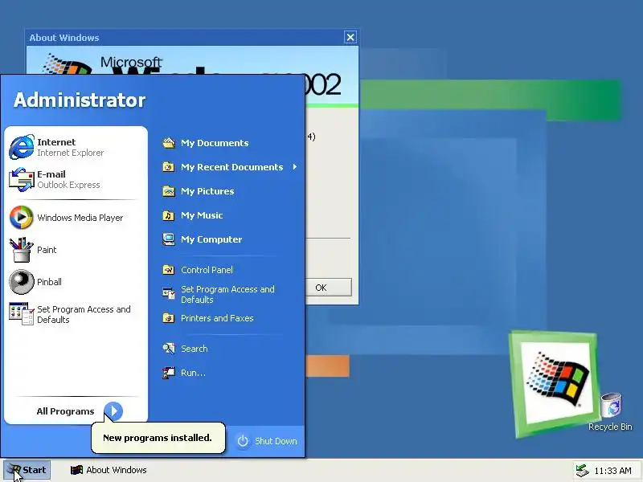
Task: Click the Recycle Bin label text
Action: coord(610,427)
